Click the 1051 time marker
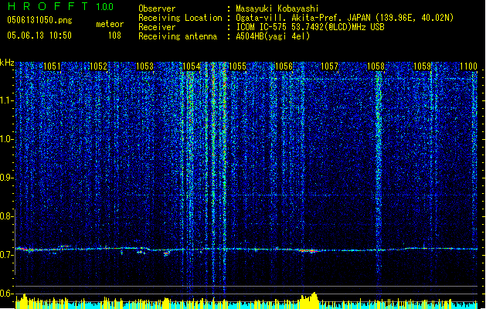 (52, 66)
